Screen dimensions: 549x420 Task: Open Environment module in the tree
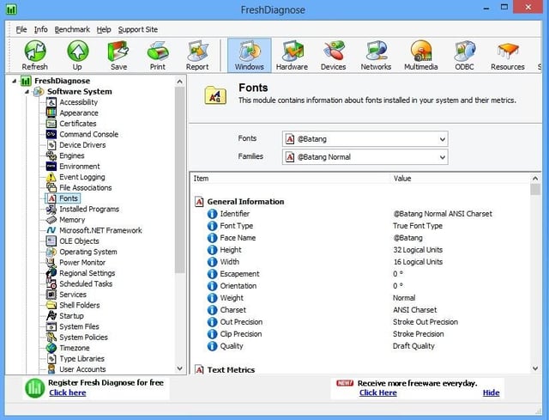[80, 166]
